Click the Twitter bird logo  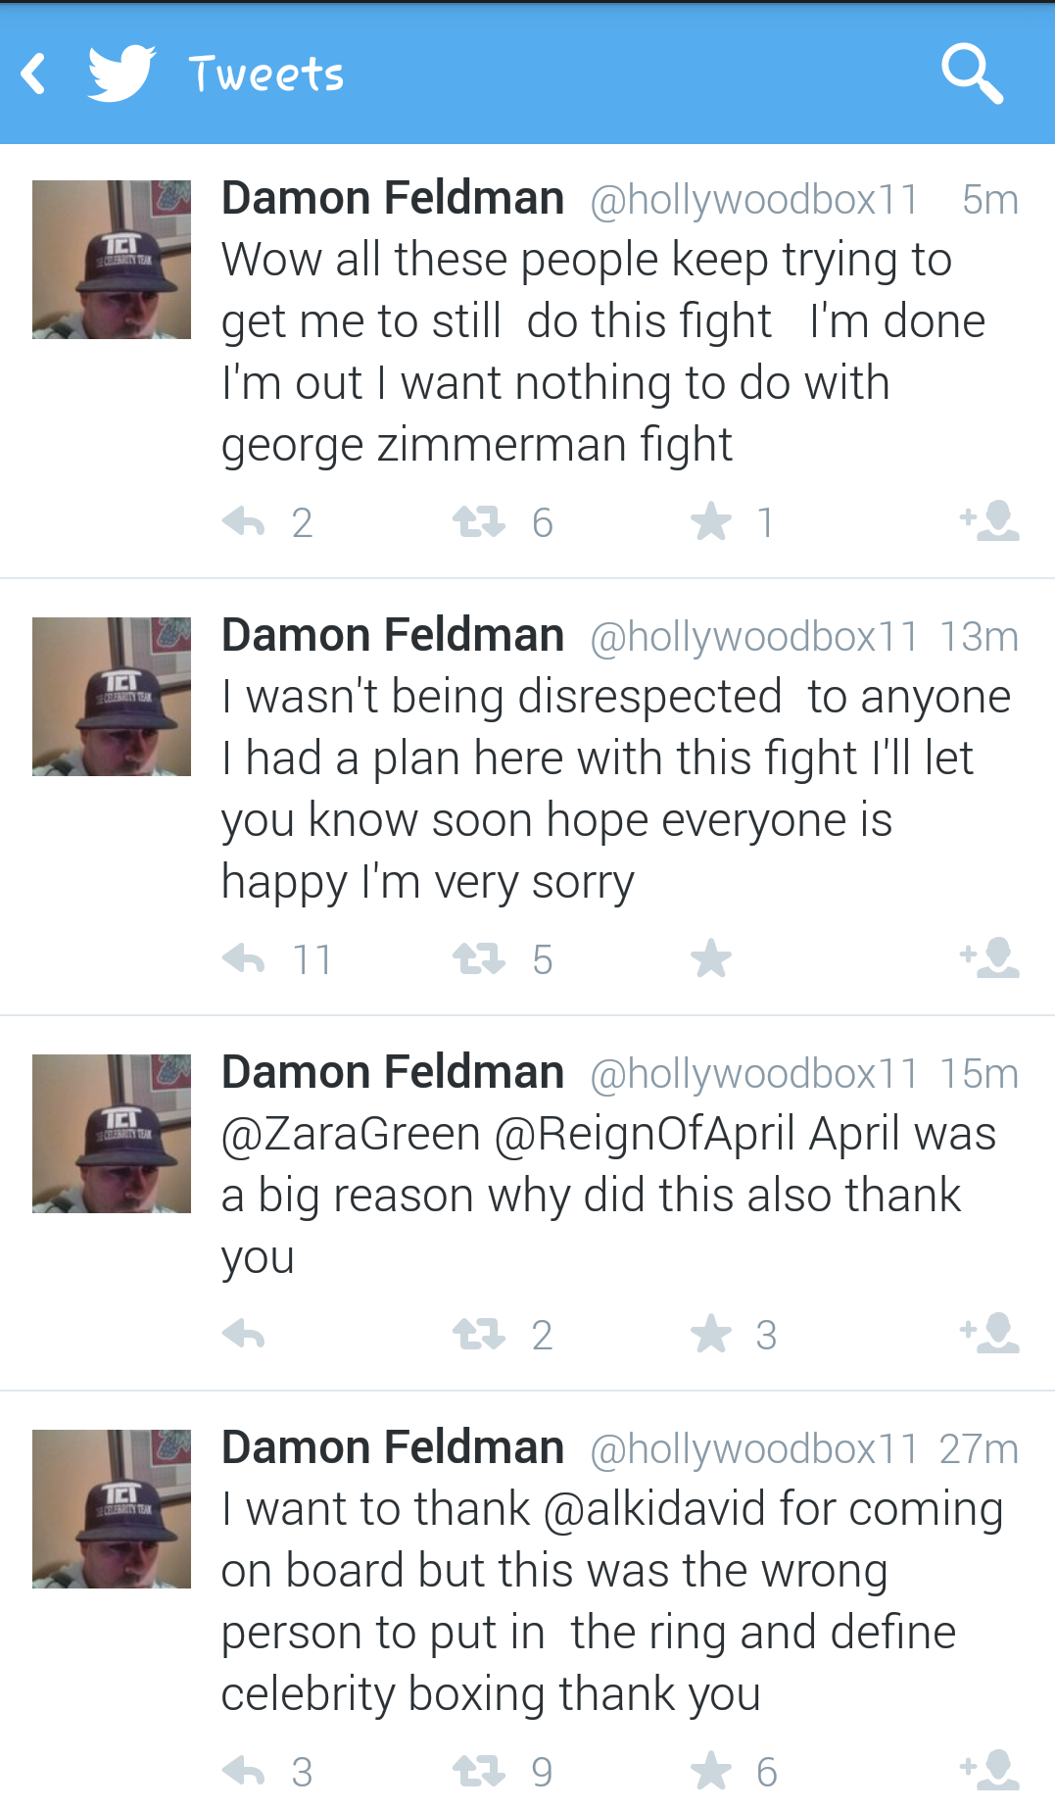[x=121, y=73]
